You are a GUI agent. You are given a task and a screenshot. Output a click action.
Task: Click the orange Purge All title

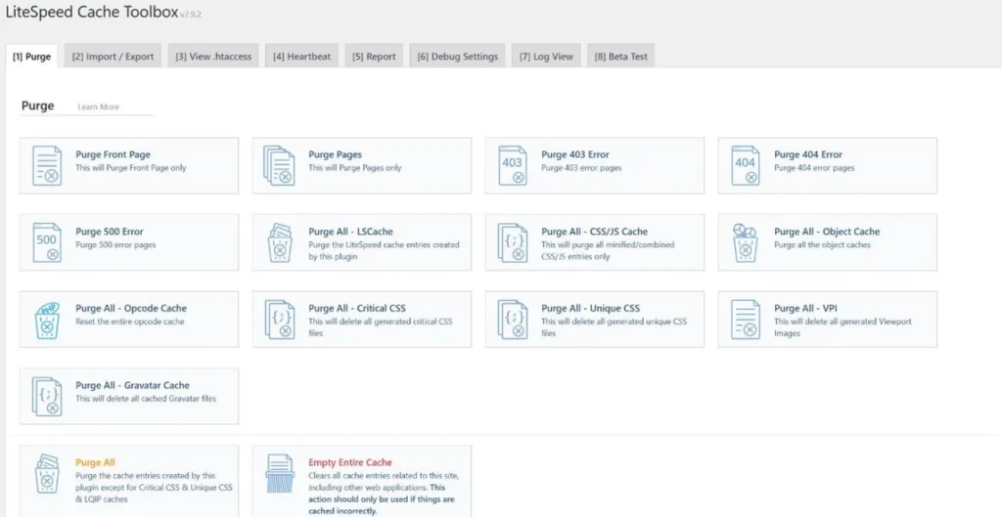pos(95,462)
